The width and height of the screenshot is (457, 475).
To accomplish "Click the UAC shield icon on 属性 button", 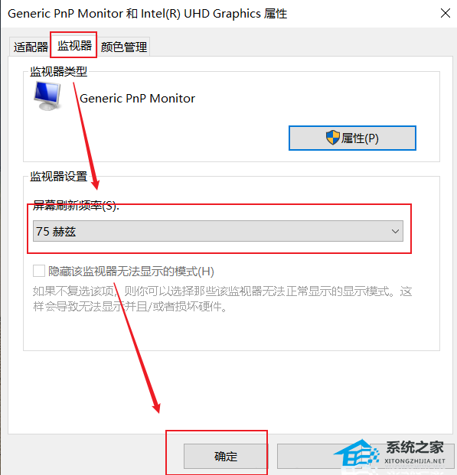I will (333, 138).
